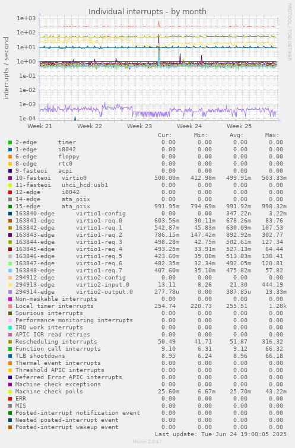Click the olive Rescheduling interrupts color swatch
295x448 pixels.
pyautogui.click(x=10, y=342)
